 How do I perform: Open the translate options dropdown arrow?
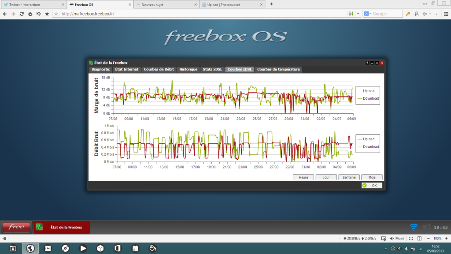[x=430, y=14]
